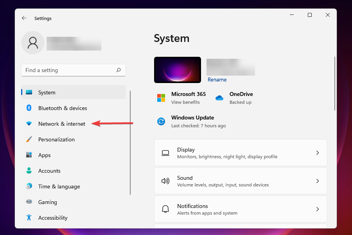Open the System category label
This screenshot has width=352, height=235.
coord(47,92)
